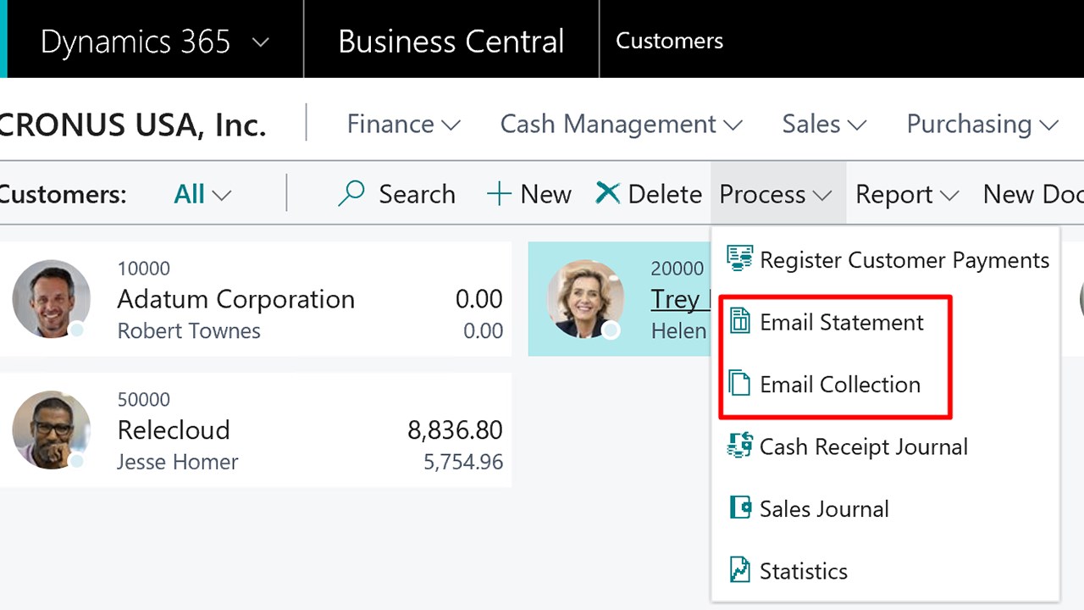Click the Delete X icon

(607, 193)
